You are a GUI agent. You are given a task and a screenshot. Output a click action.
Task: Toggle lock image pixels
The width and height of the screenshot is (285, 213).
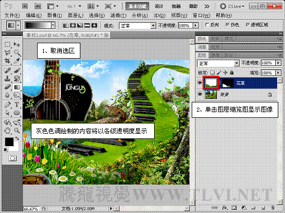click(219, 73)
